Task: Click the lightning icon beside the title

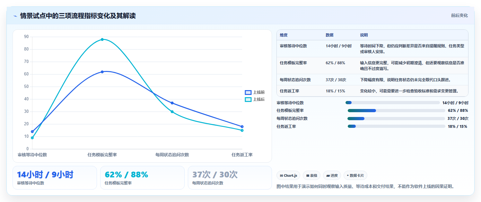Action: point(15,16)
